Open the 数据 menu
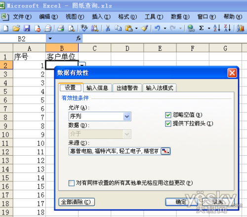 click(180, 17)
